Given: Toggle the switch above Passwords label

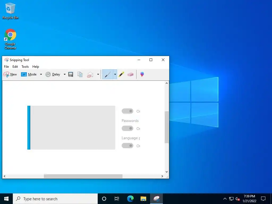Looking at the screenshot, I should click(127, 111).
